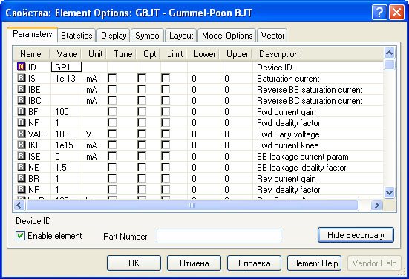The height and width of the screenshot is (279, 409).
Task: Switch to the Statistics tab
Action: click(76, 35)
